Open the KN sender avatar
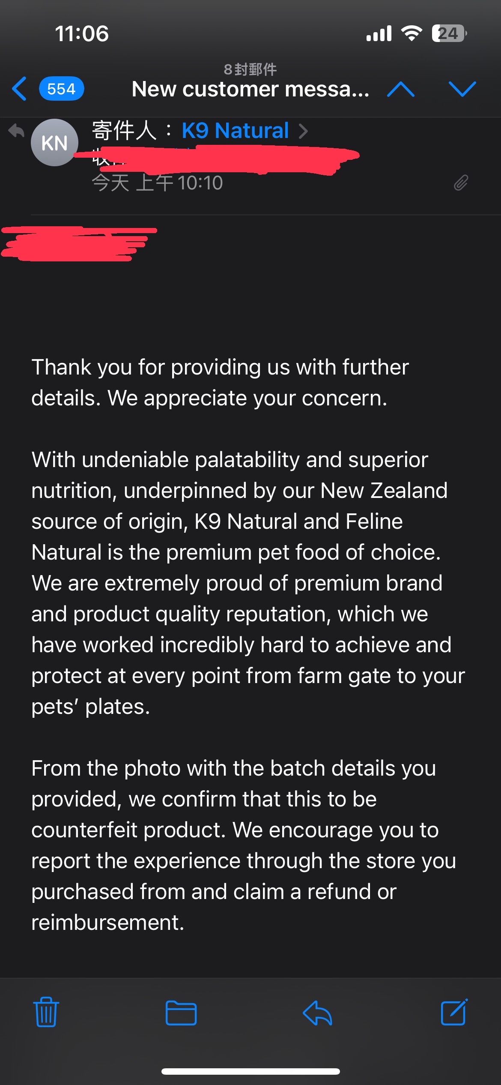The image size is (501, 1085). point(54,143)
